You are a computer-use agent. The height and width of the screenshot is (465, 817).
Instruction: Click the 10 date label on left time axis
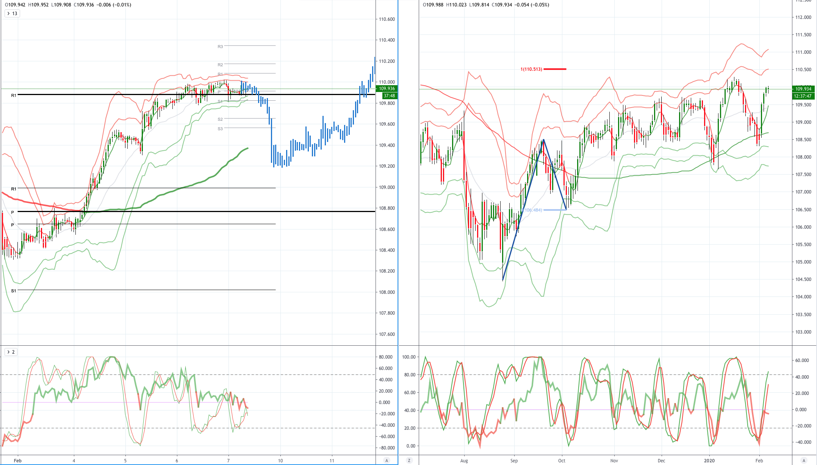click(x=280, y=460)
